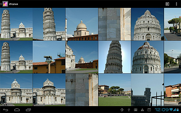
Task: Select the Италия album title
Action: [14, 4]
